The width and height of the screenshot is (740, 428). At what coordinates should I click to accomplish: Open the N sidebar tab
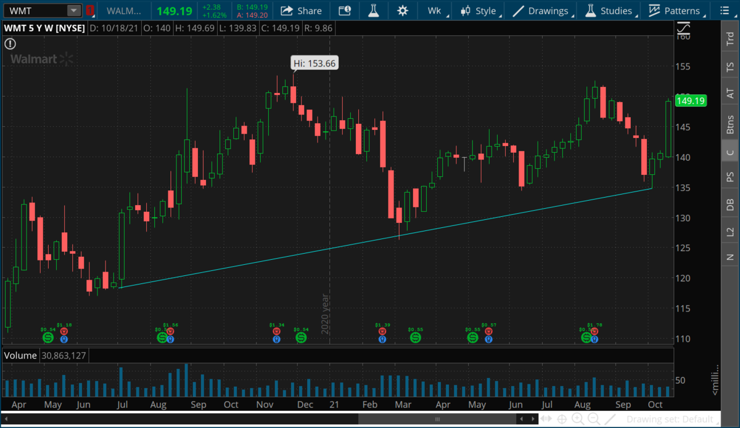pyautogui.click(x=730, y=256)
